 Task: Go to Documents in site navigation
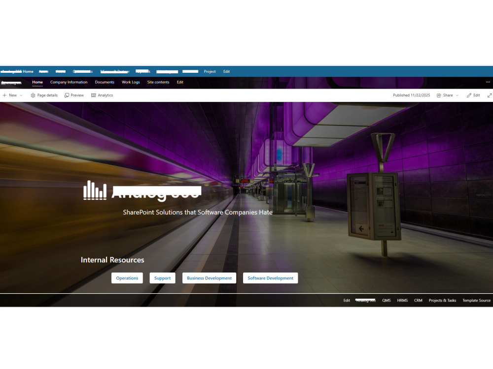pos(105,82)
